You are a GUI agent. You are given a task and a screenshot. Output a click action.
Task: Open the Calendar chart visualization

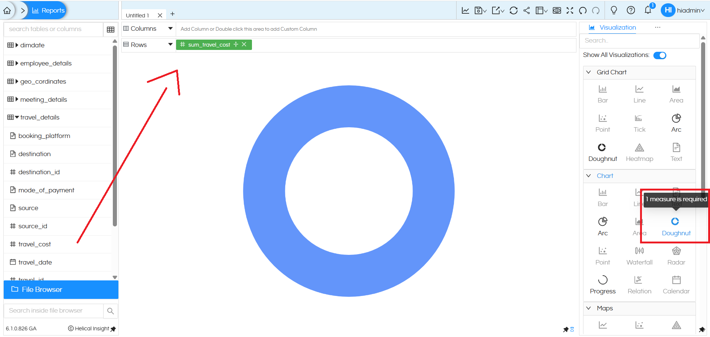[x=676, y=284]
